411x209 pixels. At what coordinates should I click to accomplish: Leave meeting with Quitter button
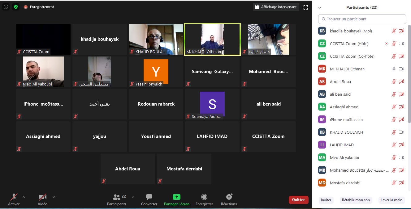pyautogui.click(x=299, y=200)
